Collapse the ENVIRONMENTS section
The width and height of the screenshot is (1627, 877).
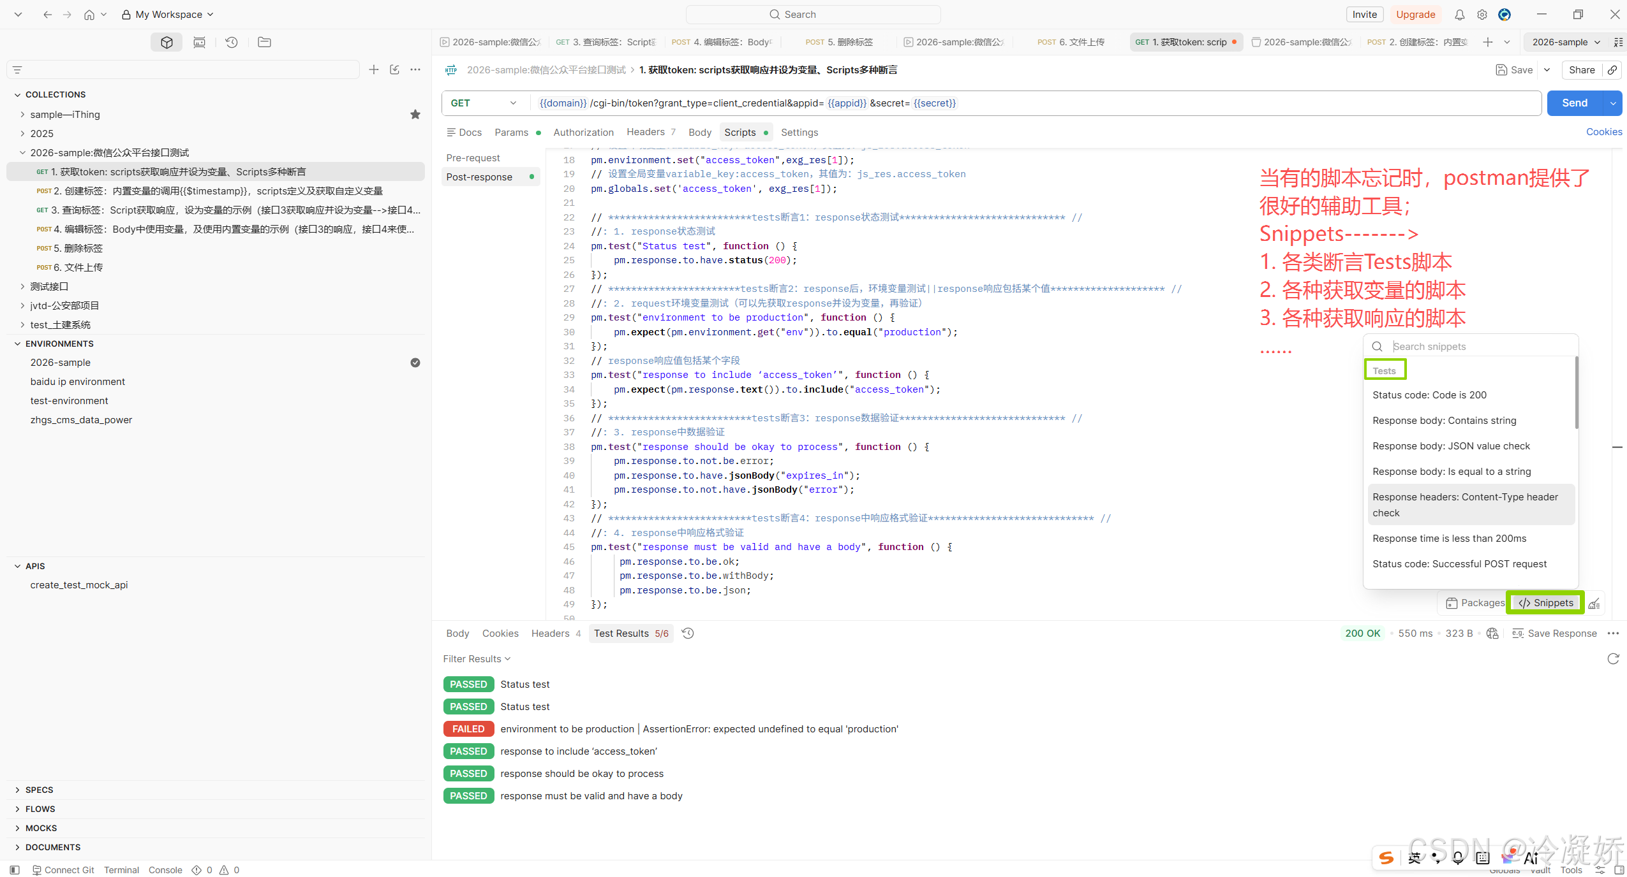[x=17, y=344]
